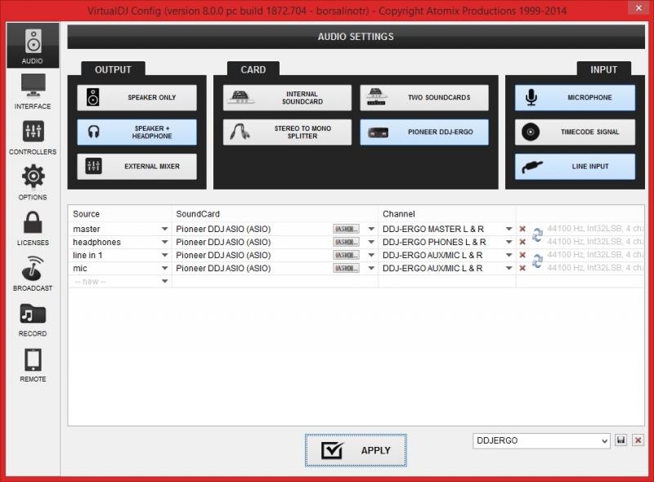The height and width of the screenshot is (482, 654).
Task: Toggle Speaker + Headphone output
Action: 137,132
